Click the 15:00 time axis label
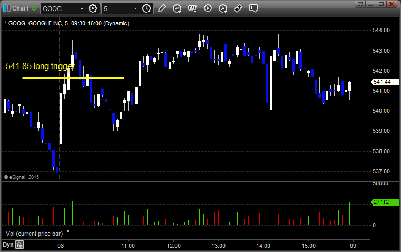This screenshot has height=252, width=401. click(x=308, y=246)
